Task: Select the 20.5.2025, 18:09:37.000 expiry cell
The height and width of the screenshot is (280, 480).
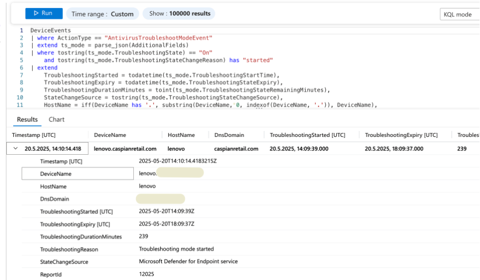Action: (x=394, y=149)
